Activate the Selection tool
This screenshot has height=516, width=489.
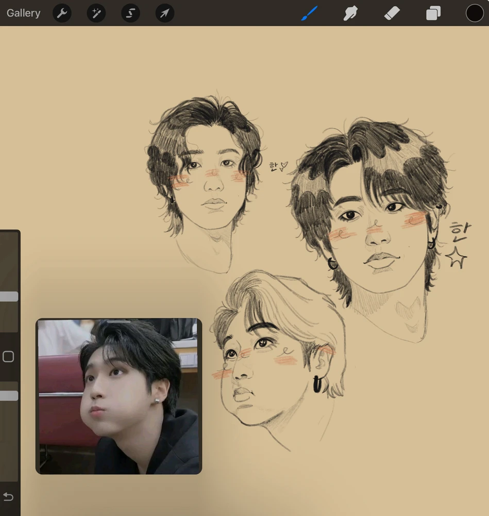tap(130, 13)
